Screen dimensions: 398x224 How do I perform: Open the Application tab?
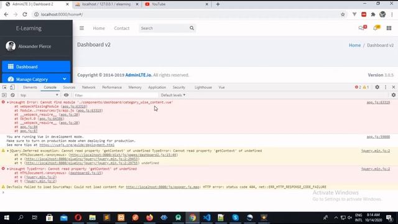pos(157,87)
